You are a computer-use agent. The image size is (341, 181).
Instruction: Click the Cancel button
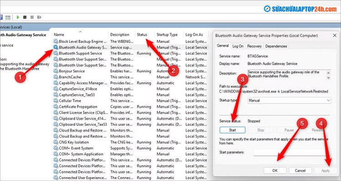pos(300,171)
